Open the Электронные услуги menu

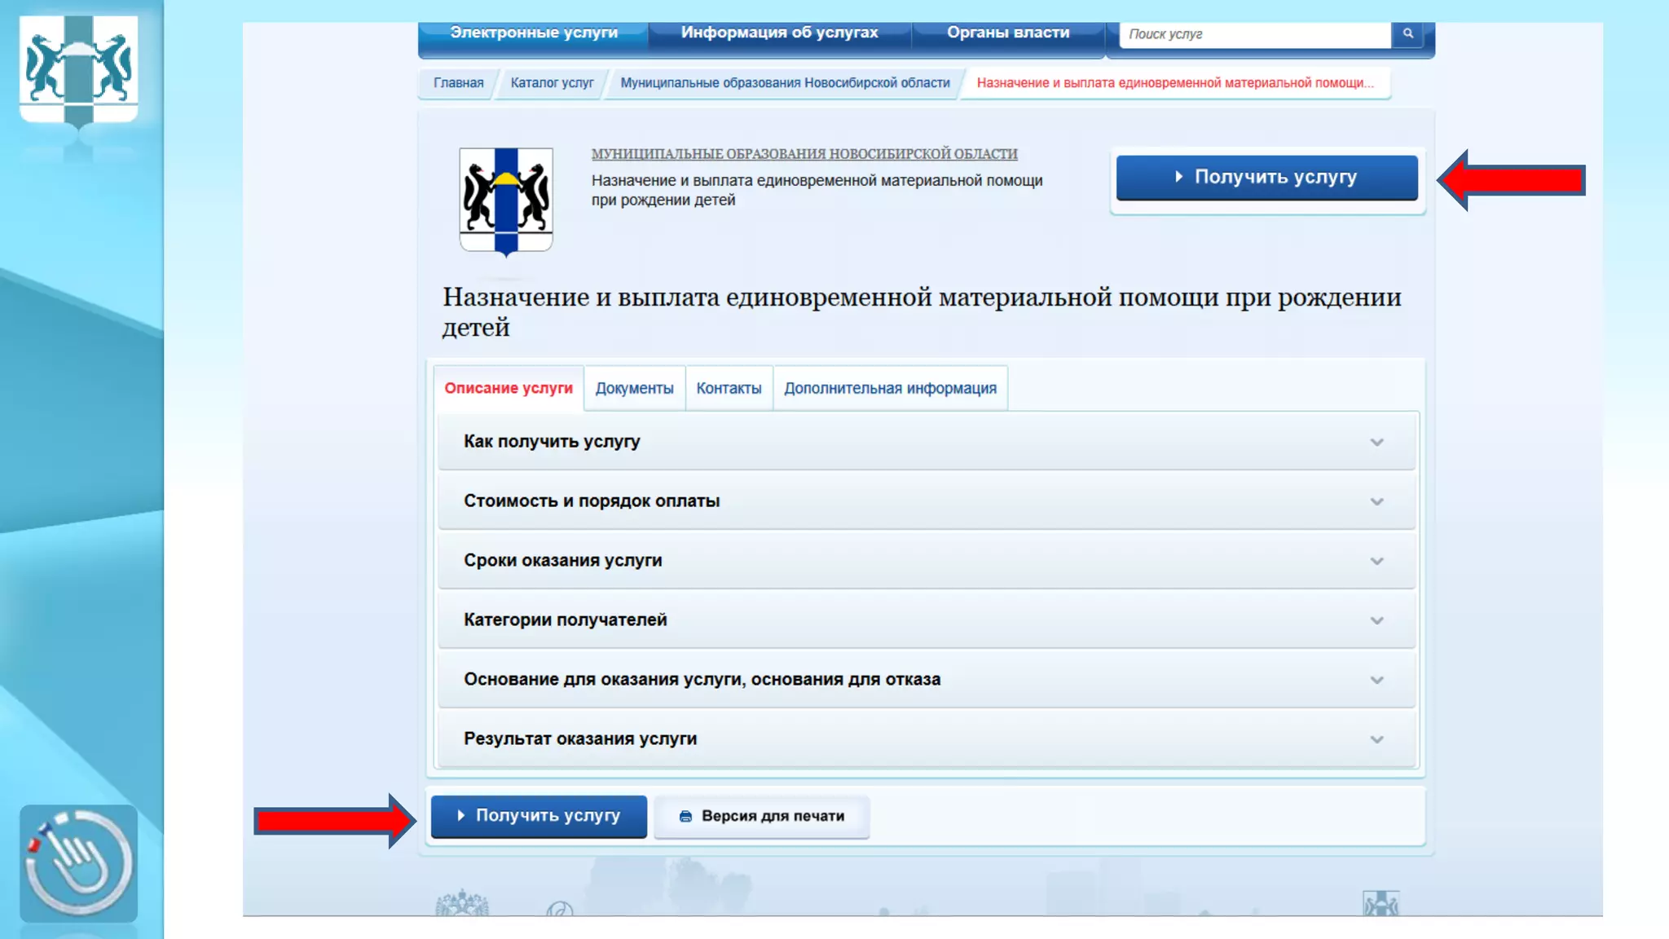(534, 33)
